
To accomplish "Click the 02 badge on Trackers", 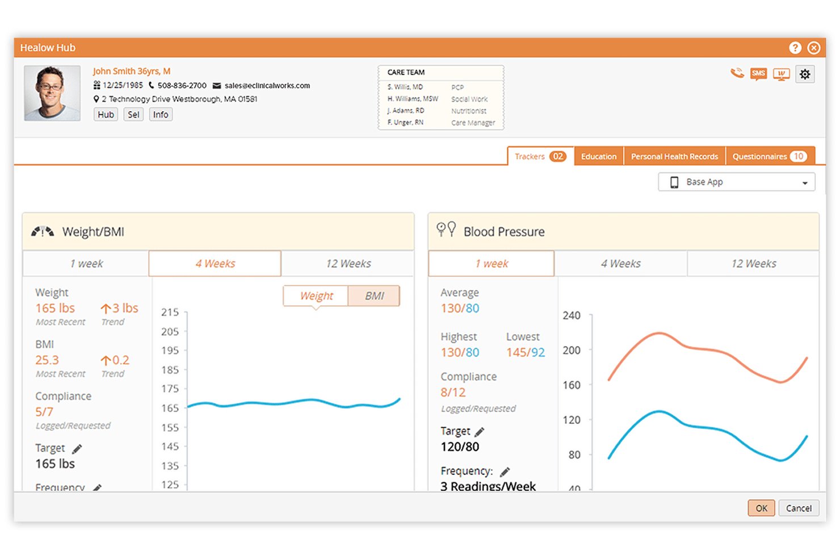I will (558, 156).
